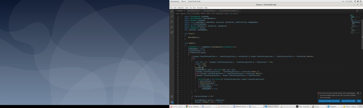Click the network icon in system tray
Viewport: 363px width, 108px height.
(355, 1)
